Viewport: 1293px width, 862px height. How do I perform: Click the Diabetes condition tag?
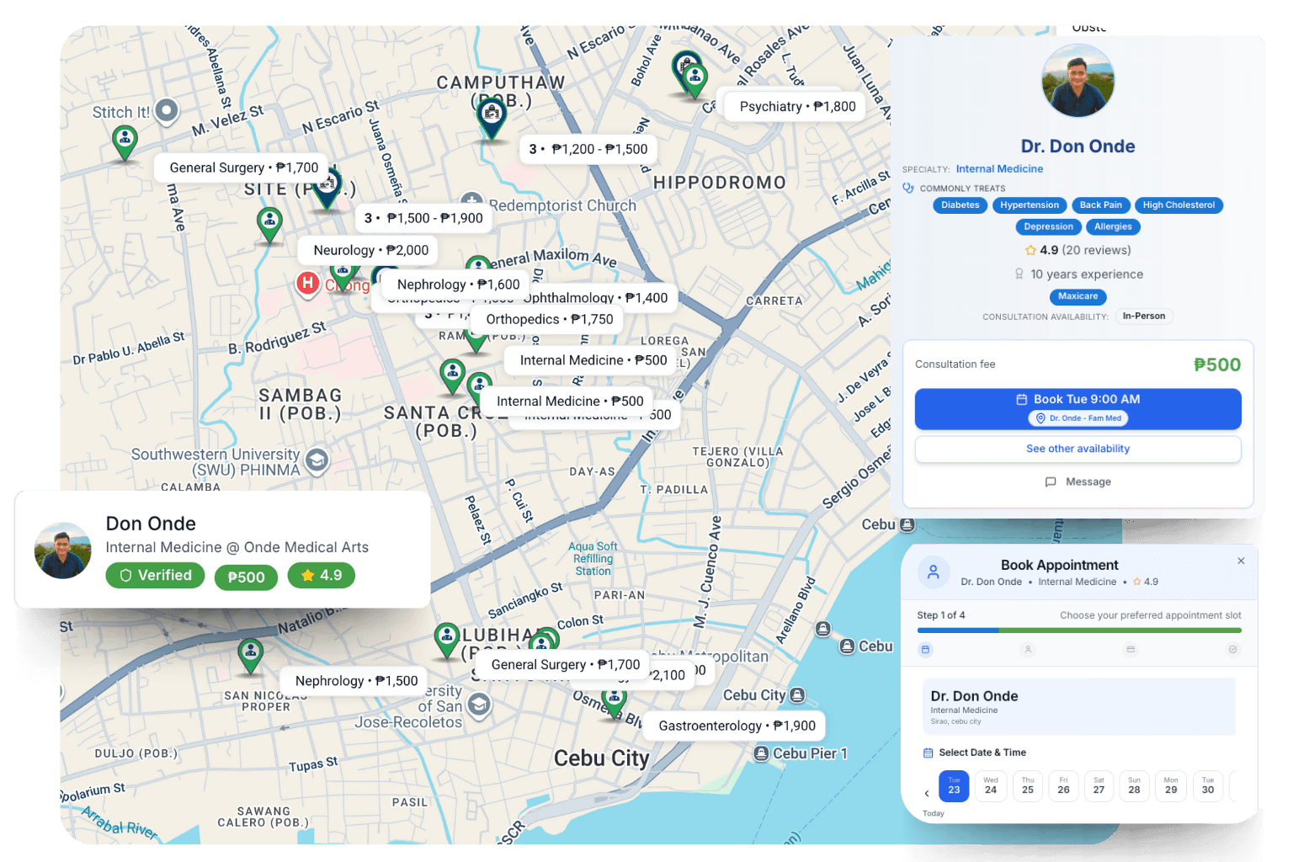(x=960, y=205)
